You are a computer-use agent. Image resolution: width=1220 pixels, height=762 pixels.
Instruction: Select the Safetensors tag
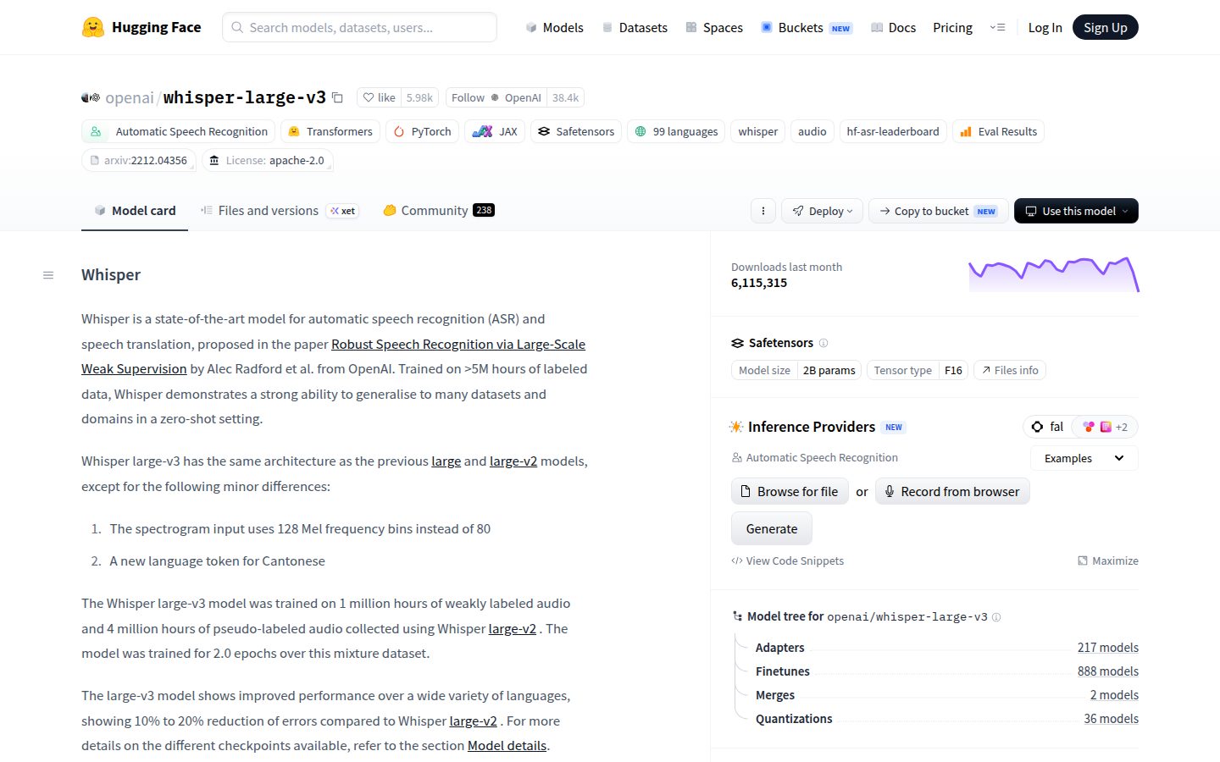tap(576, 131)
